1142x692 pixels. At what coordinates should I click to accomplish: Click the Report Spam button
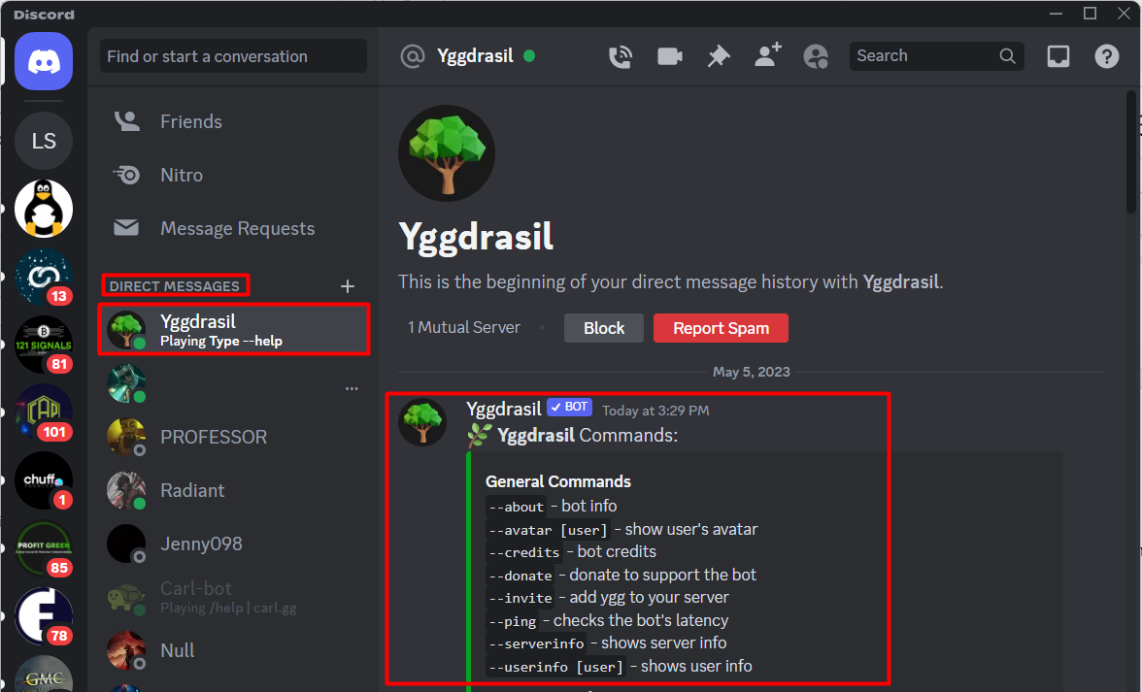pos(721,328)
